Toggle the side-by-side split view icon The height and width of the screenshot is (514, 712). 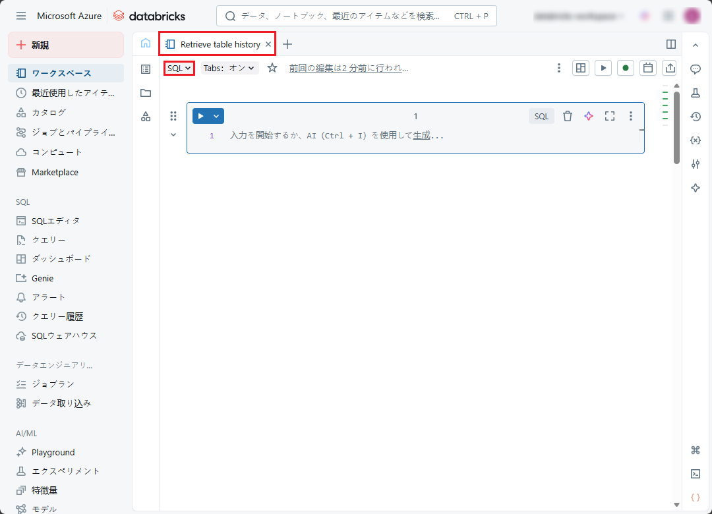[671, 44]
